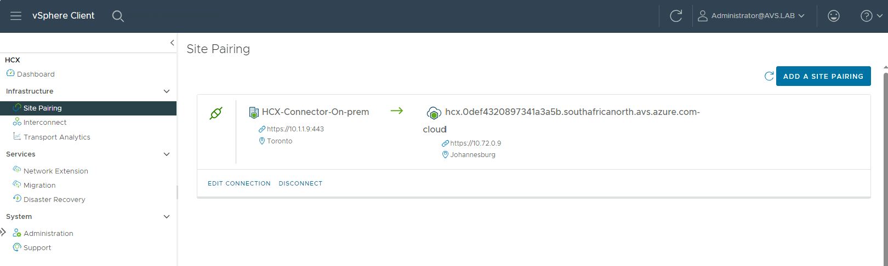Reload site pairings next to Add button

(x=769, y=76)
